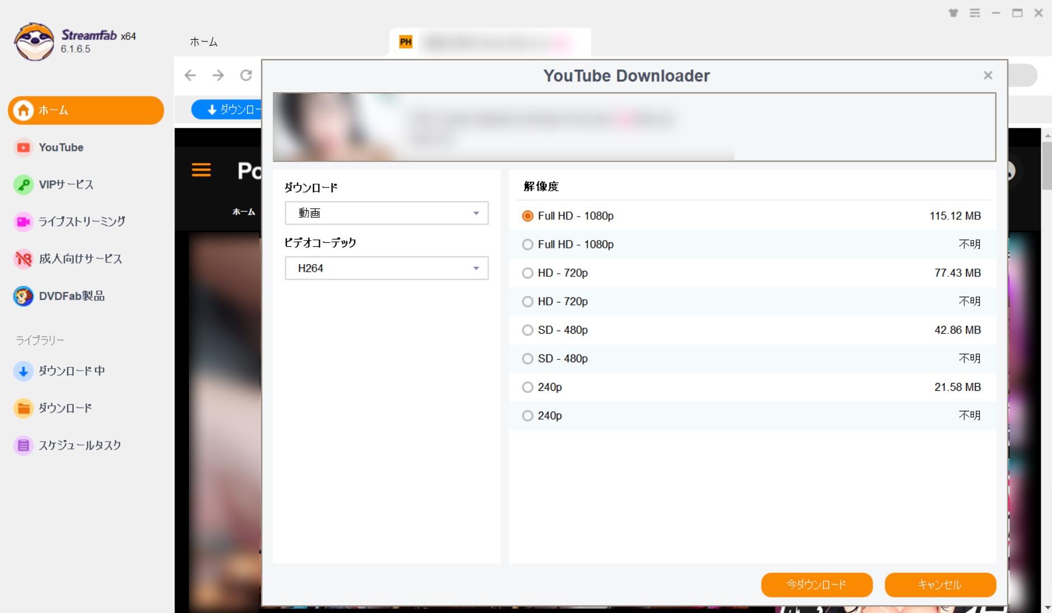Click the 解像度 heading

point(541,186)
